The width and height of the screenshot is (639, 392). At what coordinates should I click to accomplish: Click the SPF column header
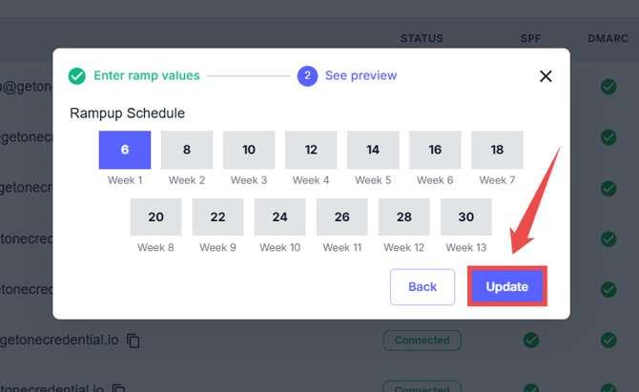tap(530, 39)
